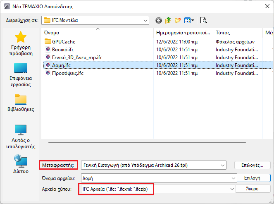This screenshot has width=274, height=204.
Task: Sort by Τύπος column header
Action: 238,33
